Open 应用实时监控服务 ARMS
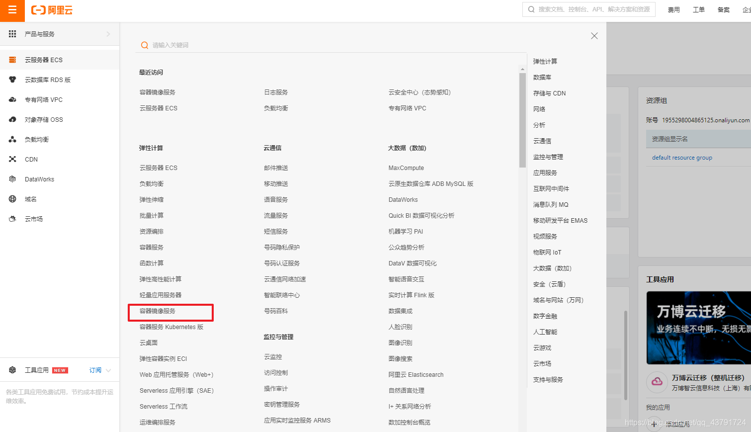The height and width of the screenshot is (432, 751). (x=297, y=421)
